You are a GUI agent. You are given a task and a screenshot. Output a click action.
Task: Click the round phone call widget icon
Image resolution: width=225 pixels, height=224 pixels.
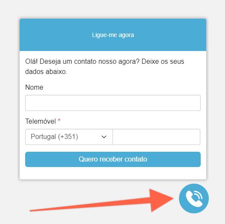[194, 198]
